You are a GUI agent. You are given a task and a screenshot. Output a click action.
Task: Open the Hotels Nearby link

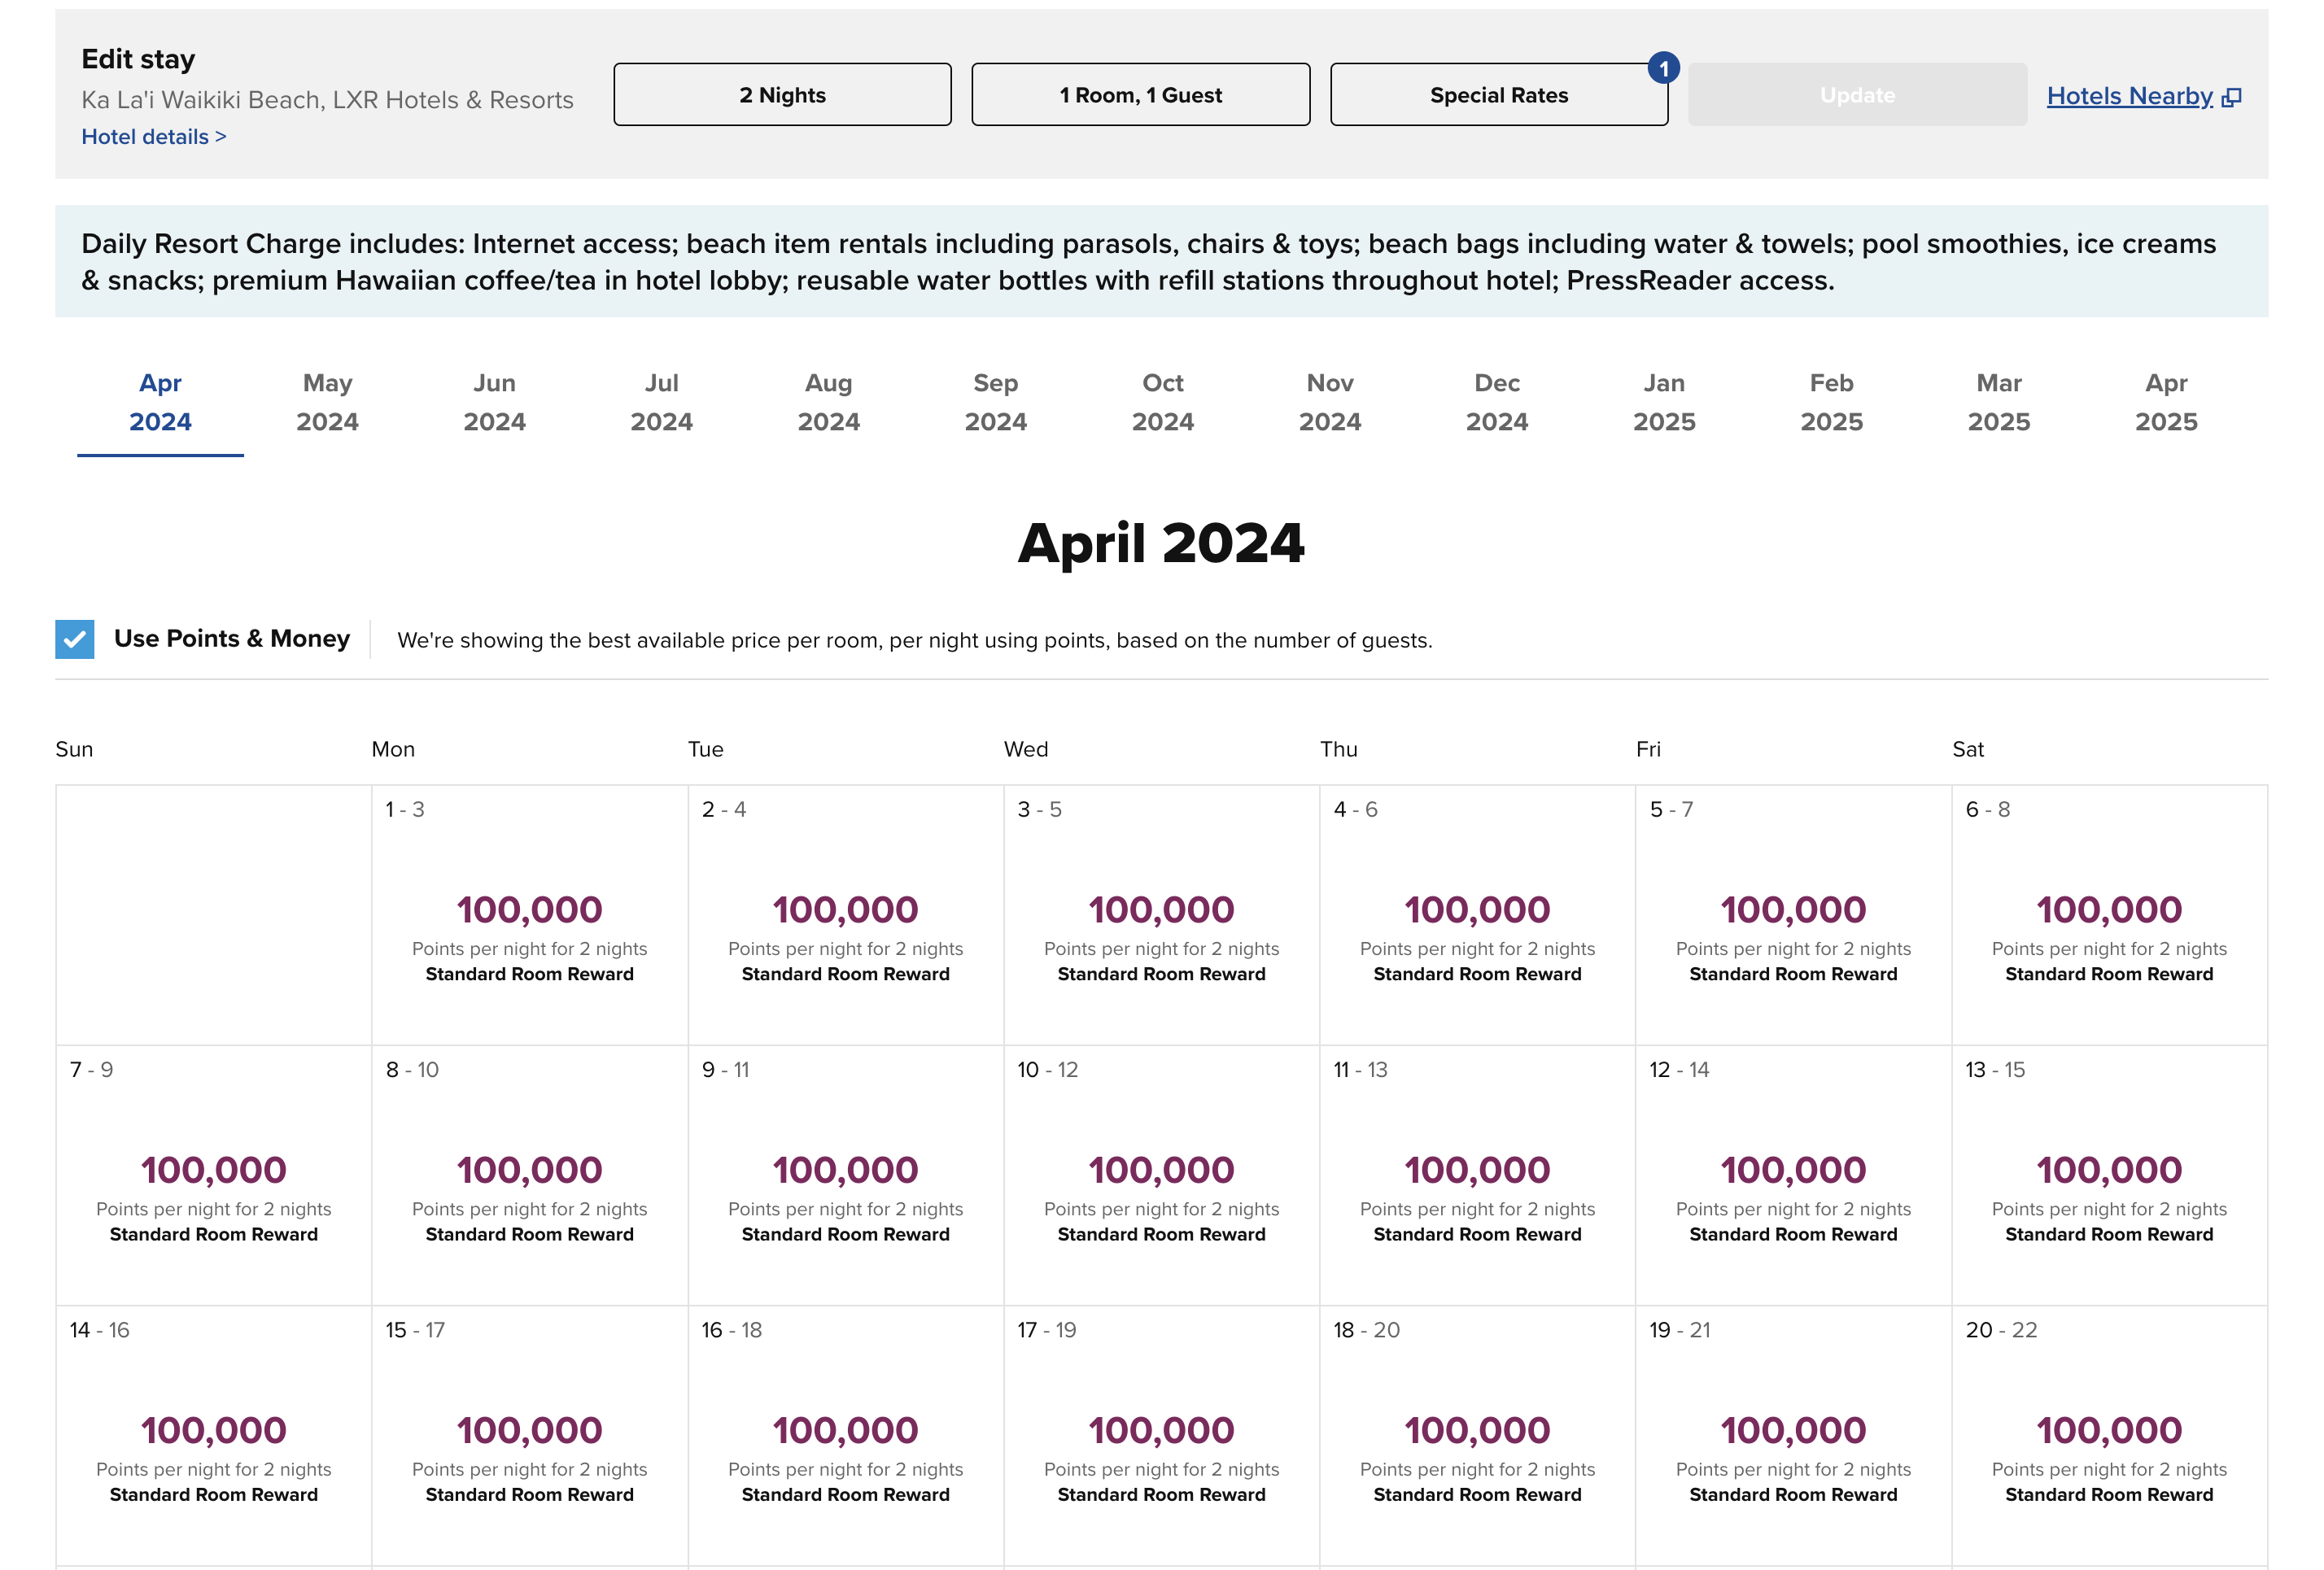[2129, 96]
